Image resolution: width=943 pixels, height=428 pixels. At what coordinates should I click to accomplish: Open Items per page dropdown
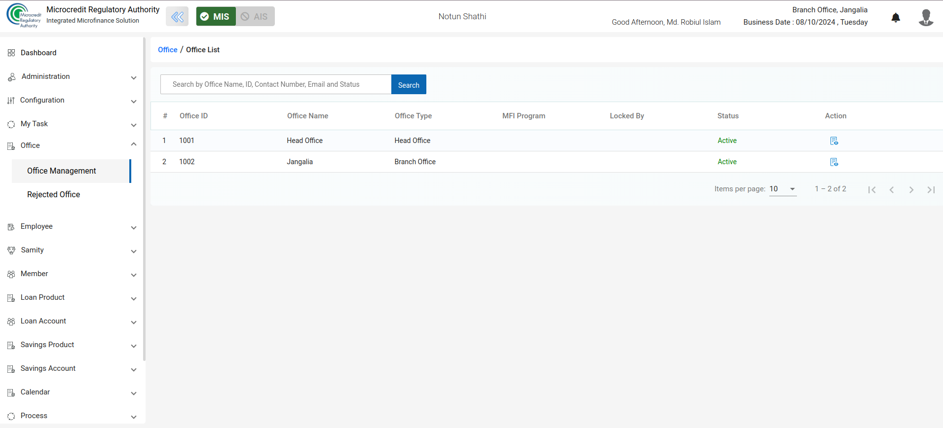[x=783, y=189]
